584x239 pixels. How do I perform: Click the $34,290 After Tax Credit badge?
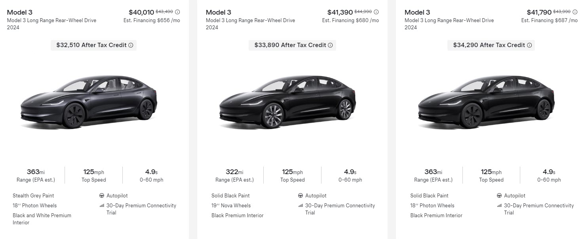coord(489,45)
